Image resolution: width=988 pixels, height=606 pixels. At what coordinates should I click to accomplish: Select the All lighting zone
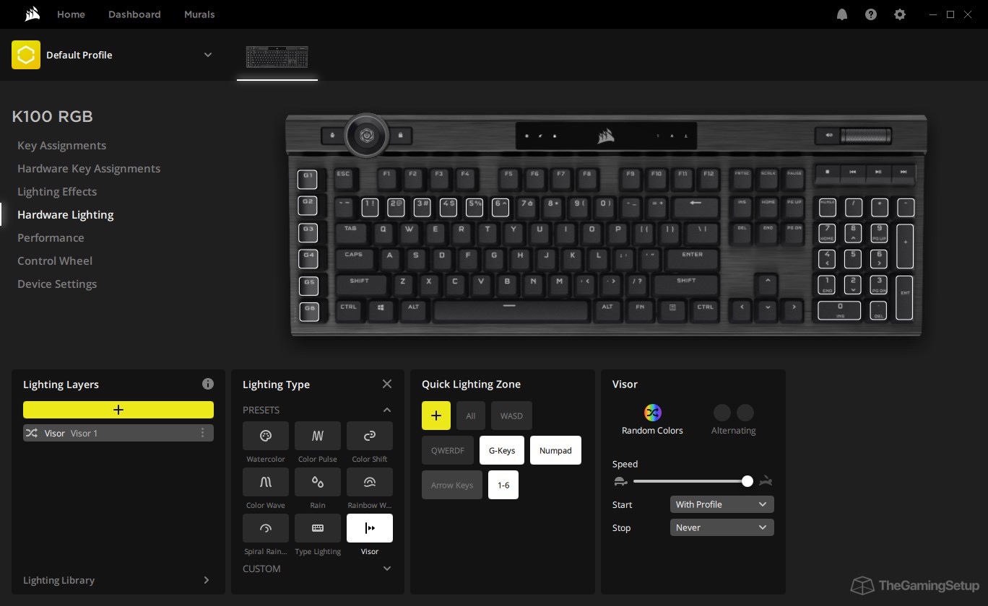tap(471, 416)
